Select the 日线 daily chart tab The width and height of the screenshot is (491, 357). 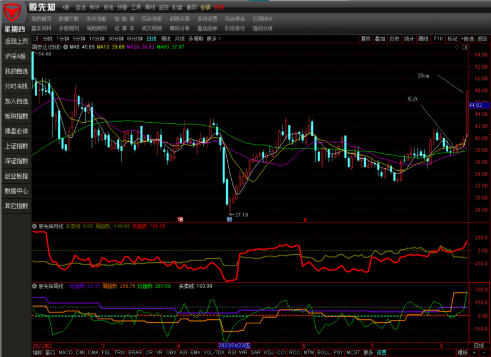pyautogui.click(x=151, y=38)
